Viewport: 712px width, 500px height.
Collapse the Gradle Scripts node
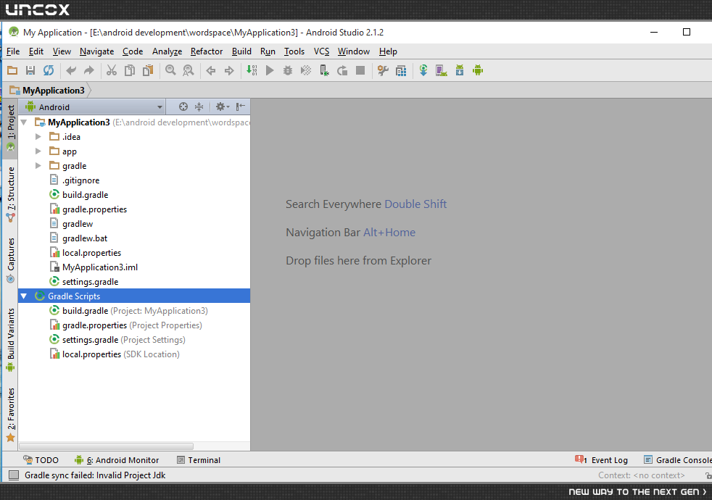coord(24,296)
